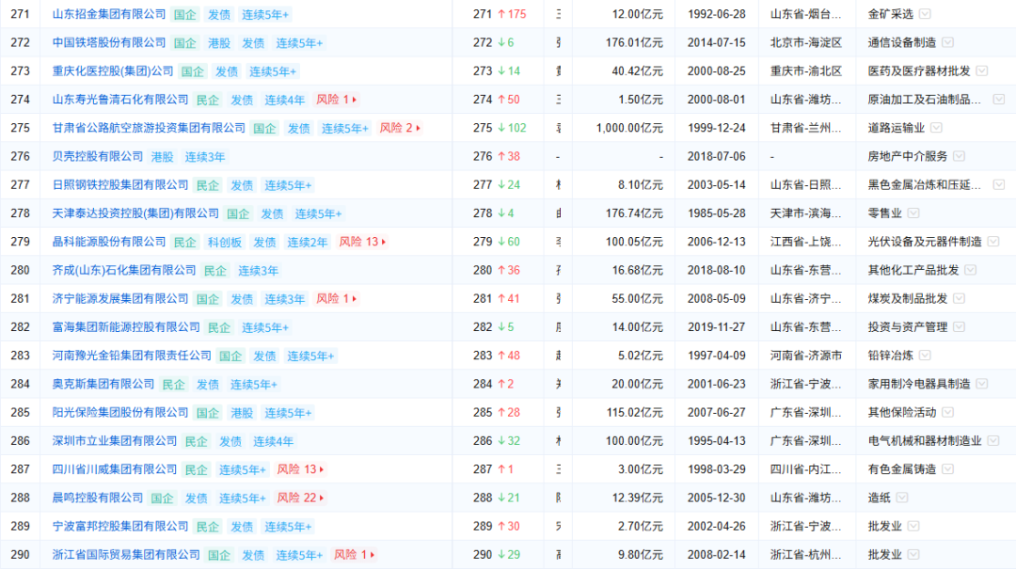Click 国企 tag on 天津泰达投资控股 row
The image size is (1016, 569).
pyautogui.click(x=238, y=213)
